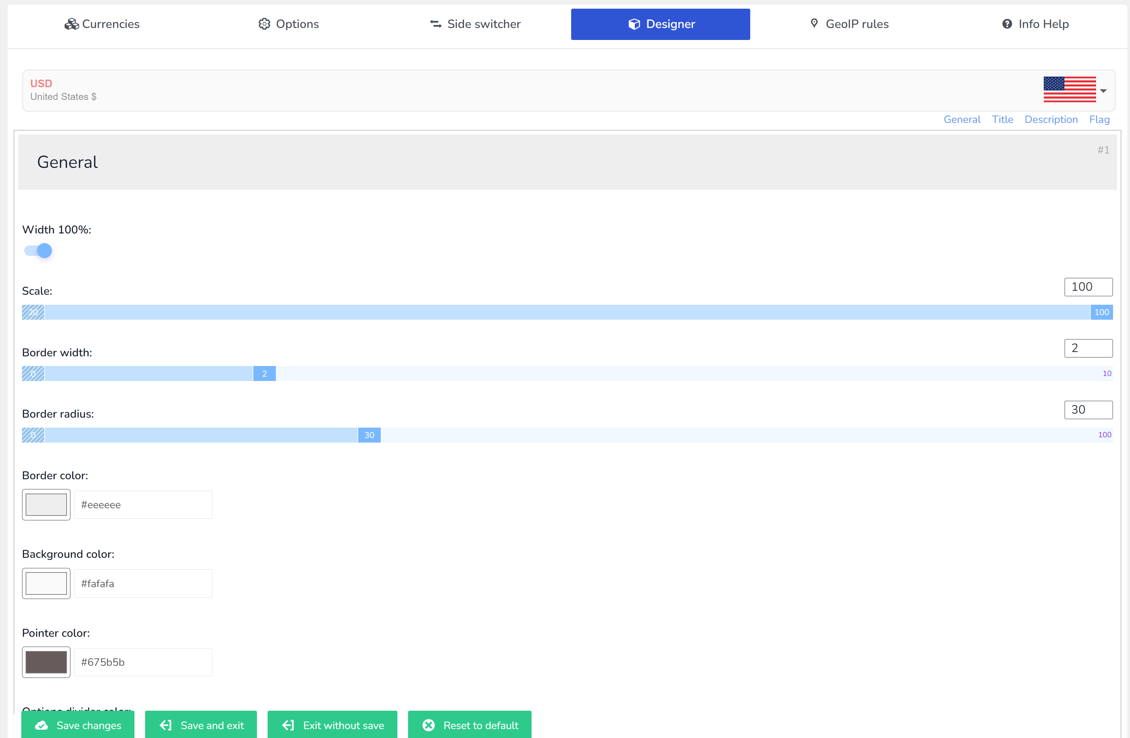Image resolution: width=1130 pixels, height=738 pixels.
Task: Open the USD currency dropdown arrow
Action: (1103, 91)
